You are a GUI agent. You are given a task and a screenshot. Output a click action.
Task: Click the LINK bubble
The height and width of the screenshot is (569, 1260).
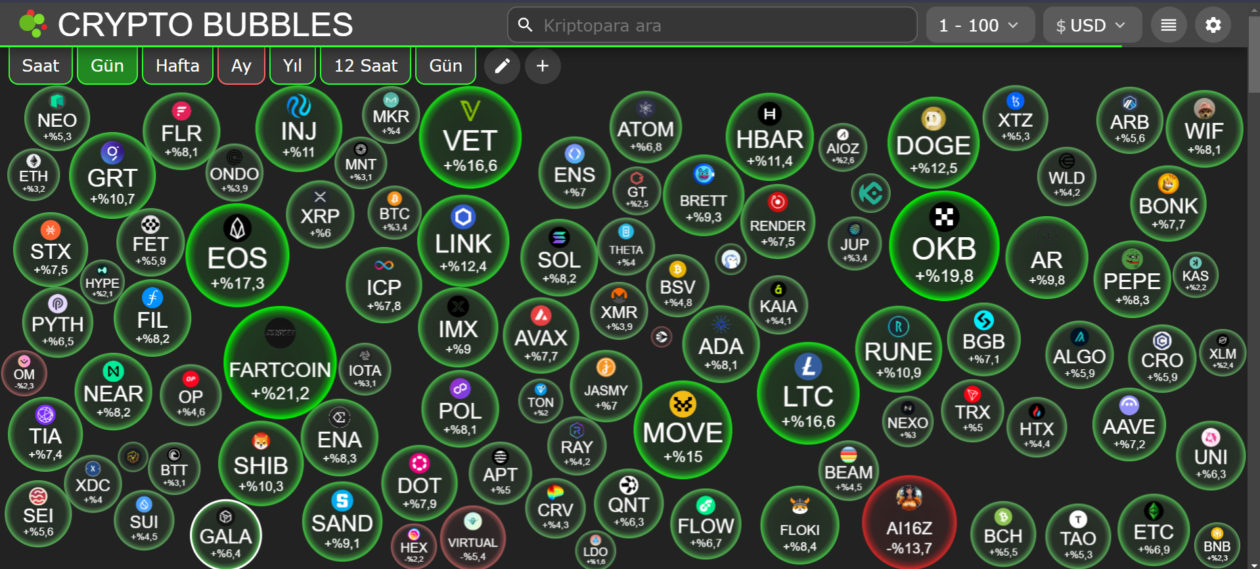pos(463,241)
